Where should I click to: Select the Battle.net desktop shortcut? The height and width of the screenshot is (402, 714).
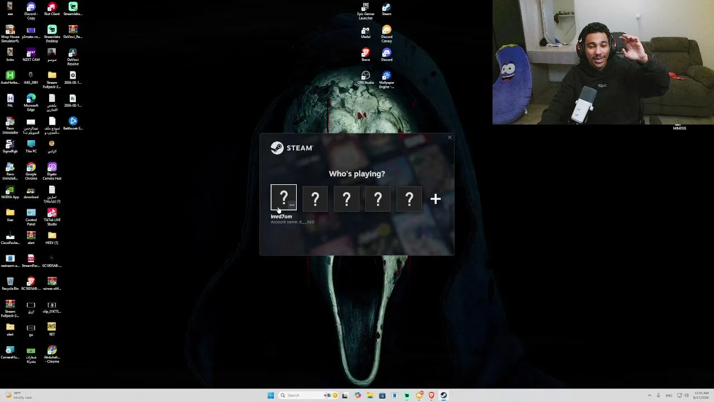point(73,123)
